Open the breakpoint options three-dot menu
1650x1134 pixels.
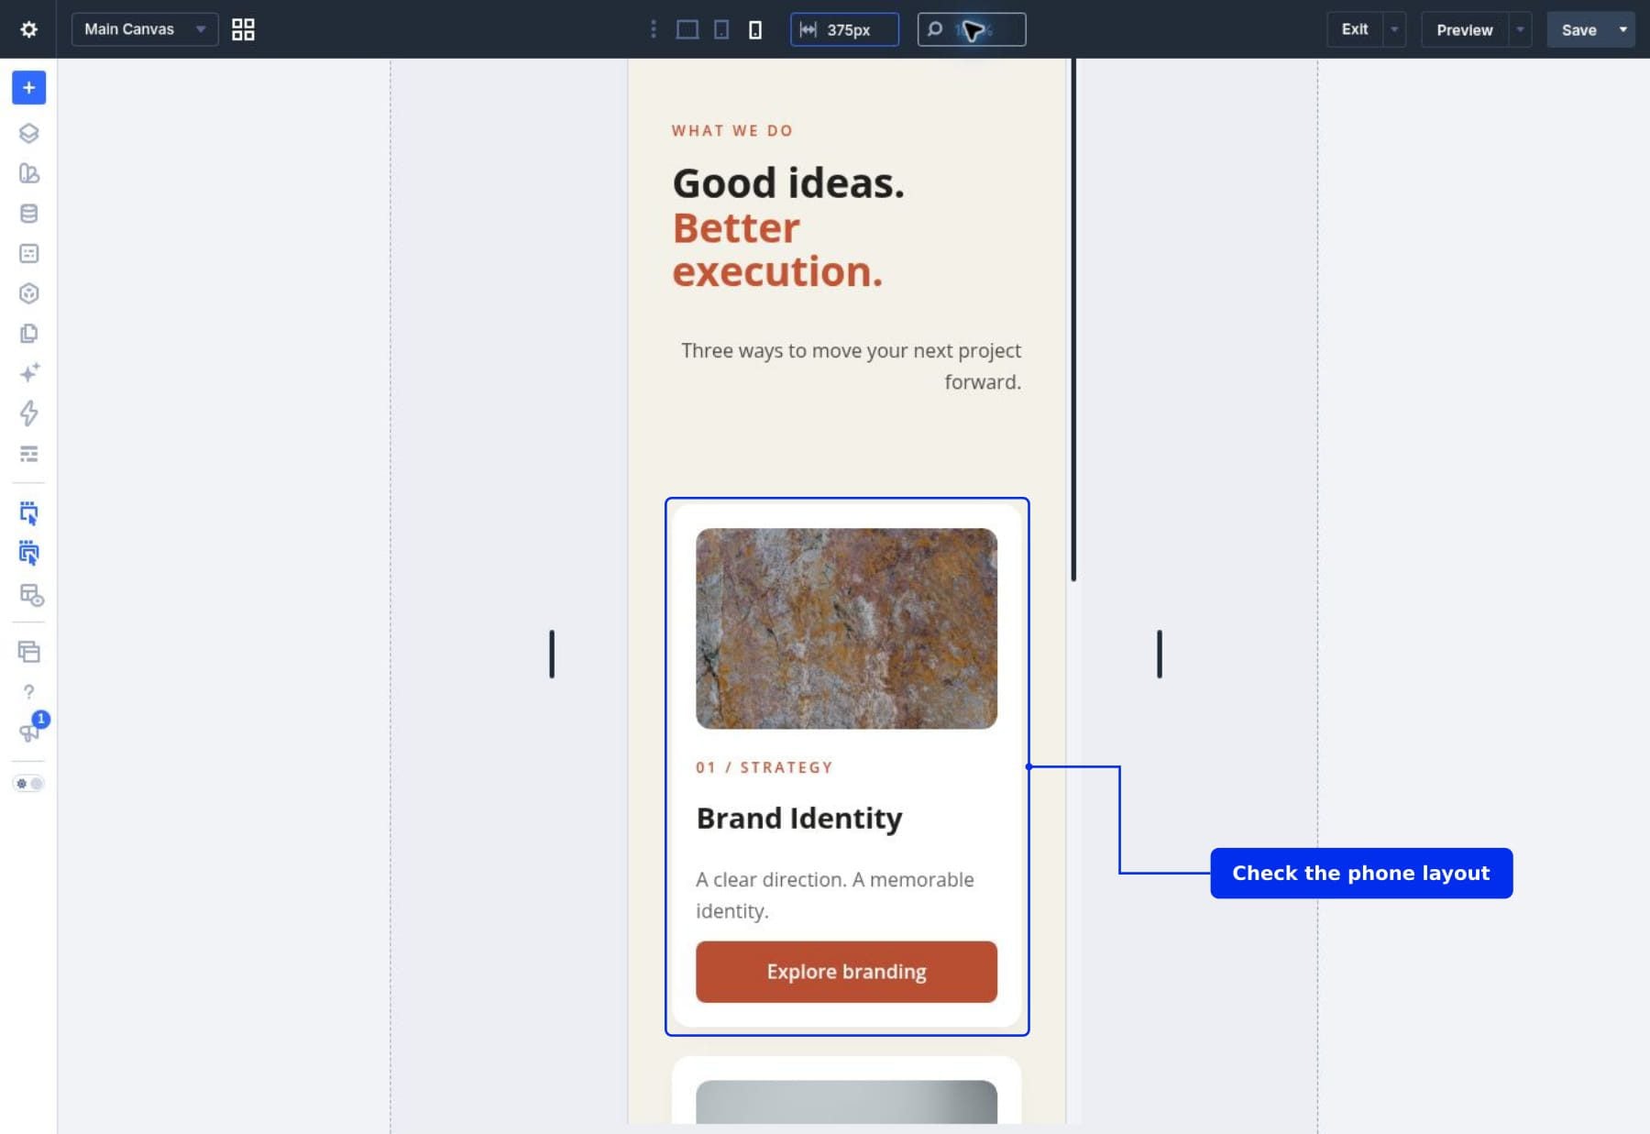pyautogui.click(x=653, y=29)
